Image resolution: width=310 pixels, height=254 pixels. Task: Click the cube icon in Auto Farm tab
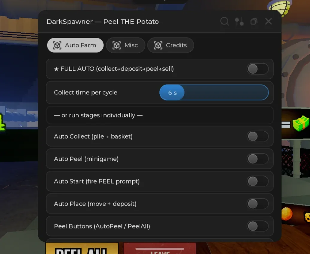pos(57,45)
